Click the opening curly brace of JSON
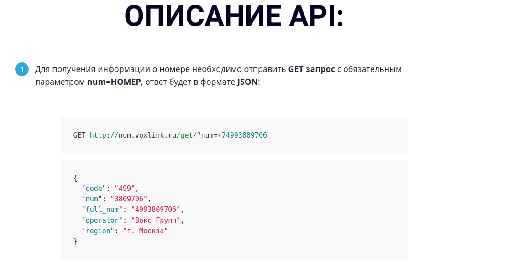Viewport: 524px width, 267px height. [75, 178]
